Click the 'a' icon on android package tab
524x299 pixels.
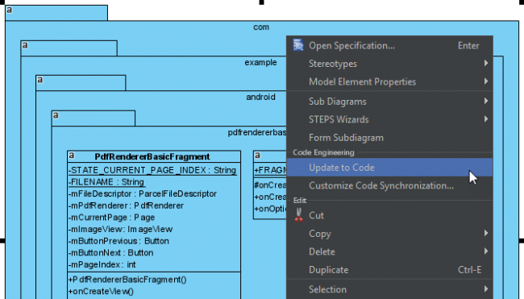40,80
